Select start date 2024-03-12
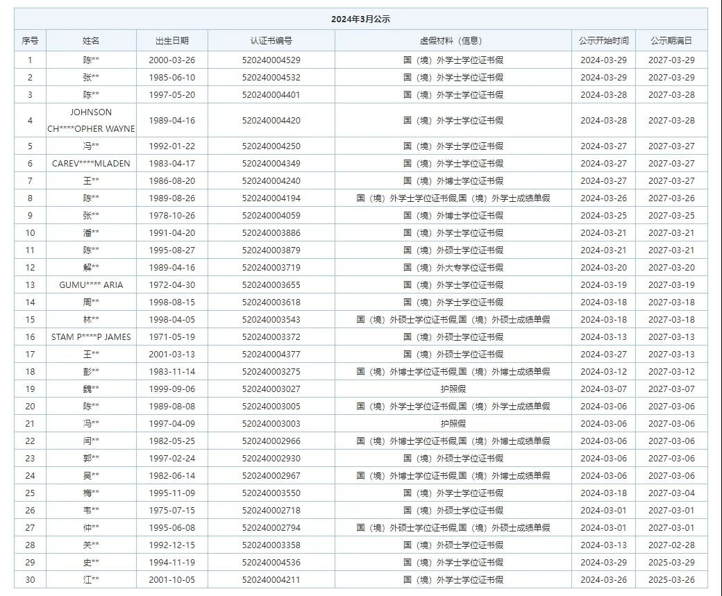Screen dimensions: 722x596 604,371
